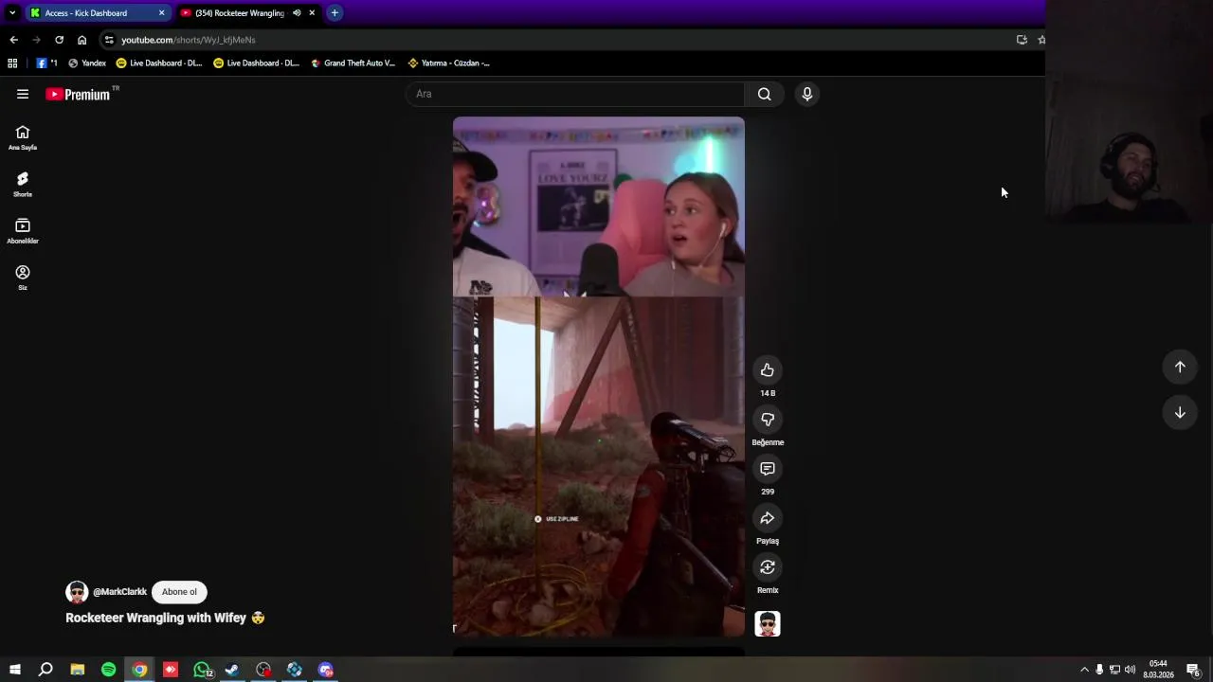Viewport: 1213px width, 682px height.
Task: Go to browser home page
Action: [x=82, y=40]
